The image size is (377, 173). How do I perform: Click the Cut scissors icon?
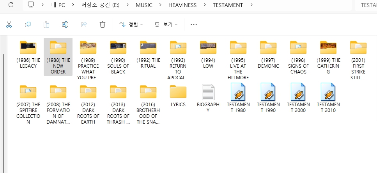tap(9, 24)
